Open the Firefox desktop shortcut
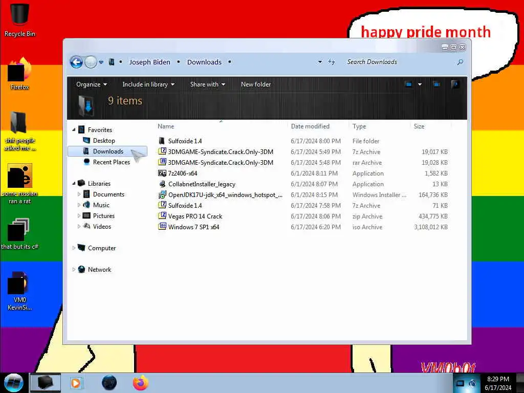Viewport: 524px width, 393px height. pos(20,74)
